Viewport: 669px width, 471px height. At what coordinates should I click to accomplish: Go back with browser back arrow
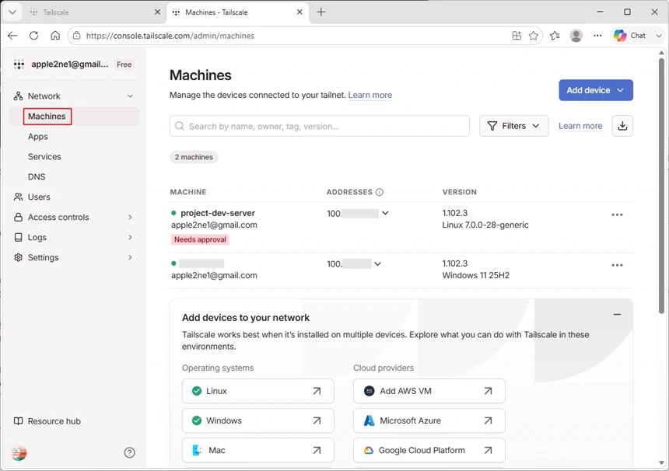pyautogui.click(x=12, y=36)
